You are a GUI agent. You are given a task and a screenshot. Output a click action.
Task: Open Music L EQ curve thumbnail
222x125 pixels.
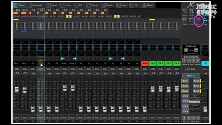[x=65, y=47]
